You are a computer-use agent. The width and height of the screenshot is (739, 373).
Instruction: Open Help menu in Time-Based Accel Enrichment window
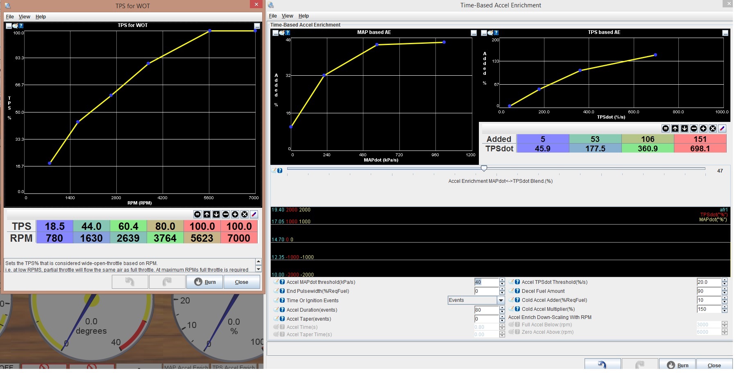pos(304,16)
